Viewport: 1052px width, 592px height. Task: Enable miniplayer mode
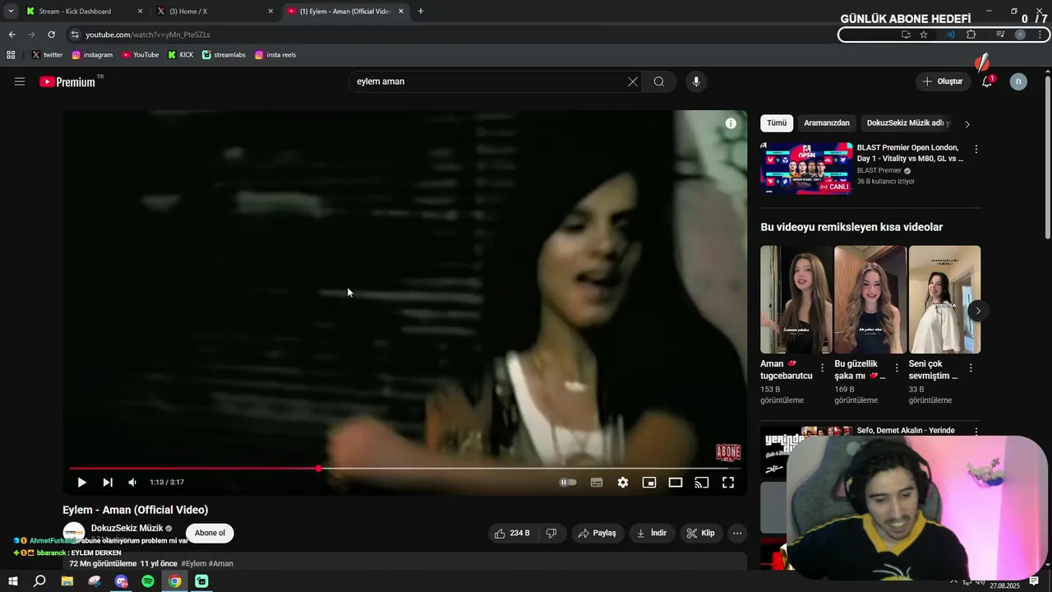[x=649, y=483]
